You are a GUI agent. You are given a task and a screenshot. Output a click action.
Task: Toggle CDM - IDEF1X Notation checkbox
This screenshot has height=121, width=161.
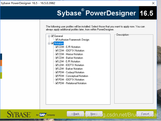point(57,50)
